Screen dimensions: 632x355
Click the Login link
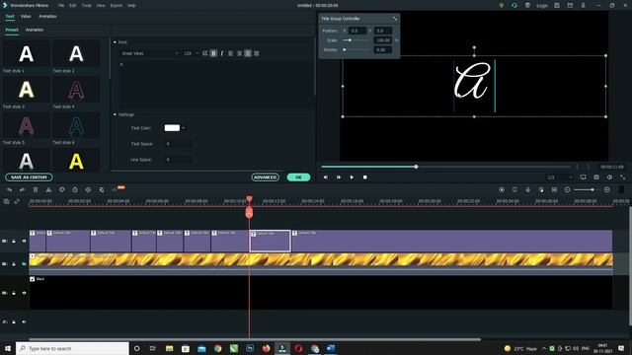542,6
